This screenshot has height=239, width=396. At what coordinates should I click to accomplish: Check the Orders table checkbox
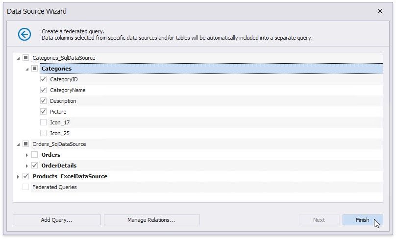[x=35, y=155]
